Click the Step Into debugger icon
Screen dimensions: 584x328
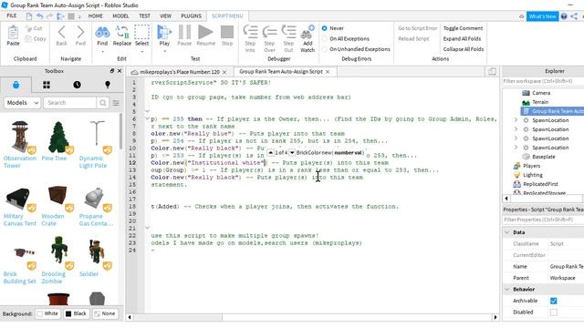tap(250, 33)
